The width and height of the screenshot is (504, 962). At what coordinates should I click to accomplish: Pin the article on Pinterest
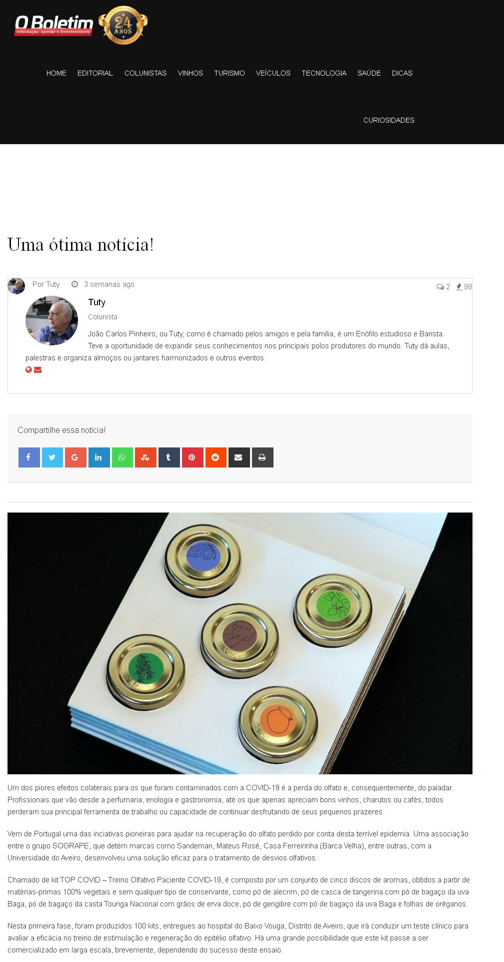click(x=192, y=457)
